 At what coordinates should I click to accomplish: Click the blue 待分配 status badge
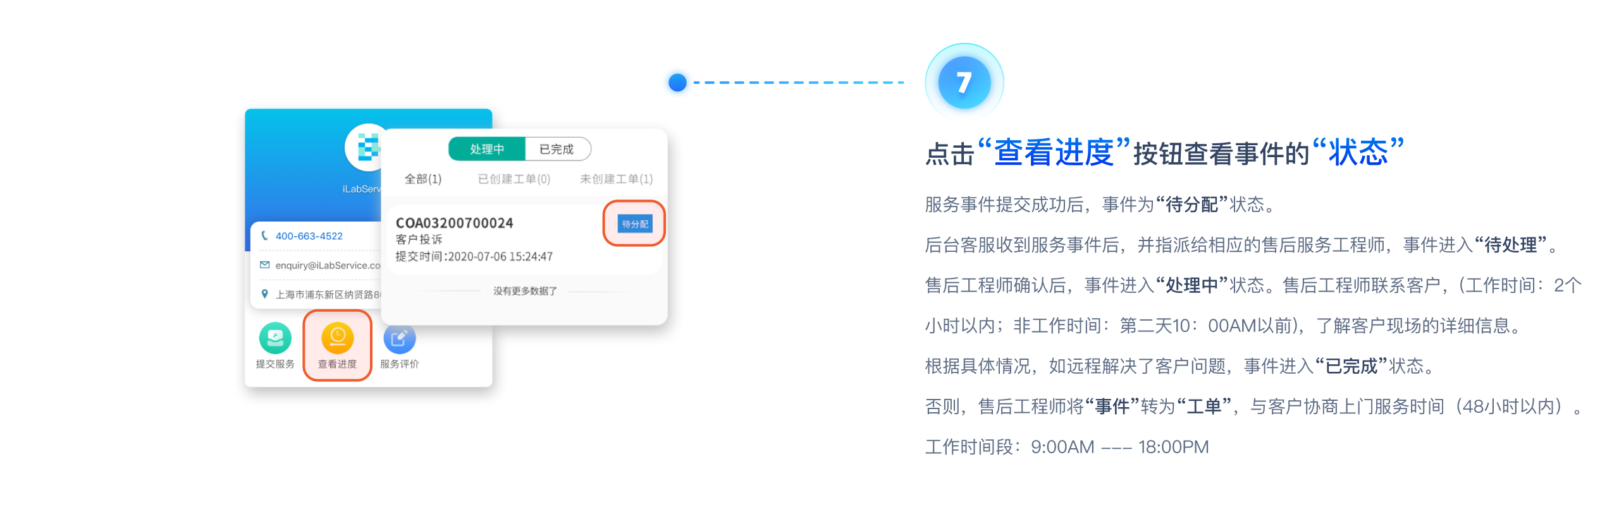coord(635,224)
